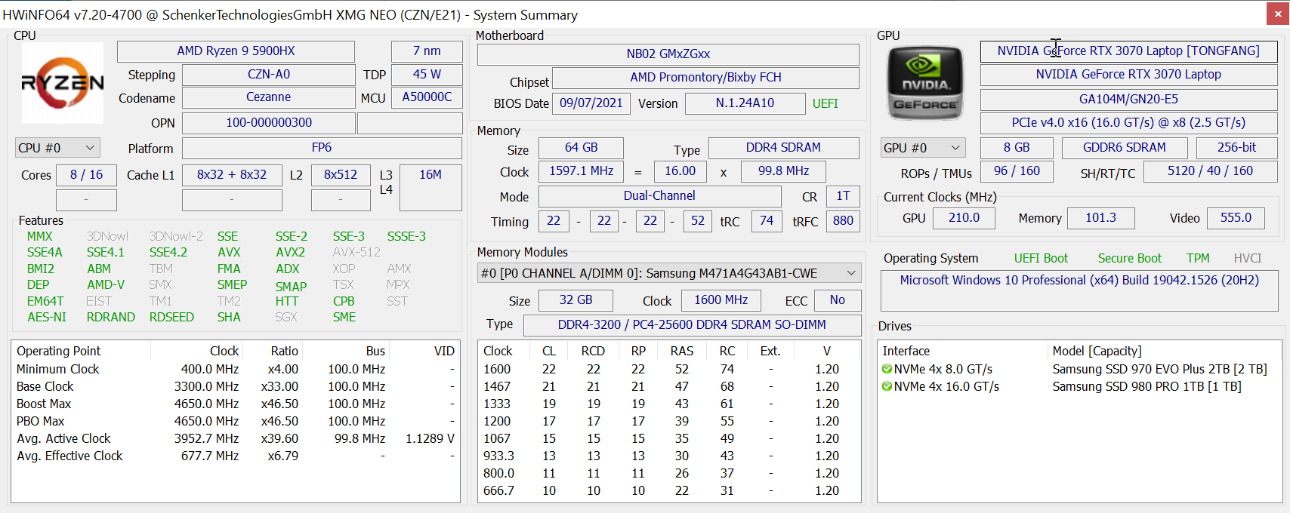Image resolution: width=1290 pixels, height=513 pixels.
Task: Click the Boost Max operating point row
Action: coord(236,404)
